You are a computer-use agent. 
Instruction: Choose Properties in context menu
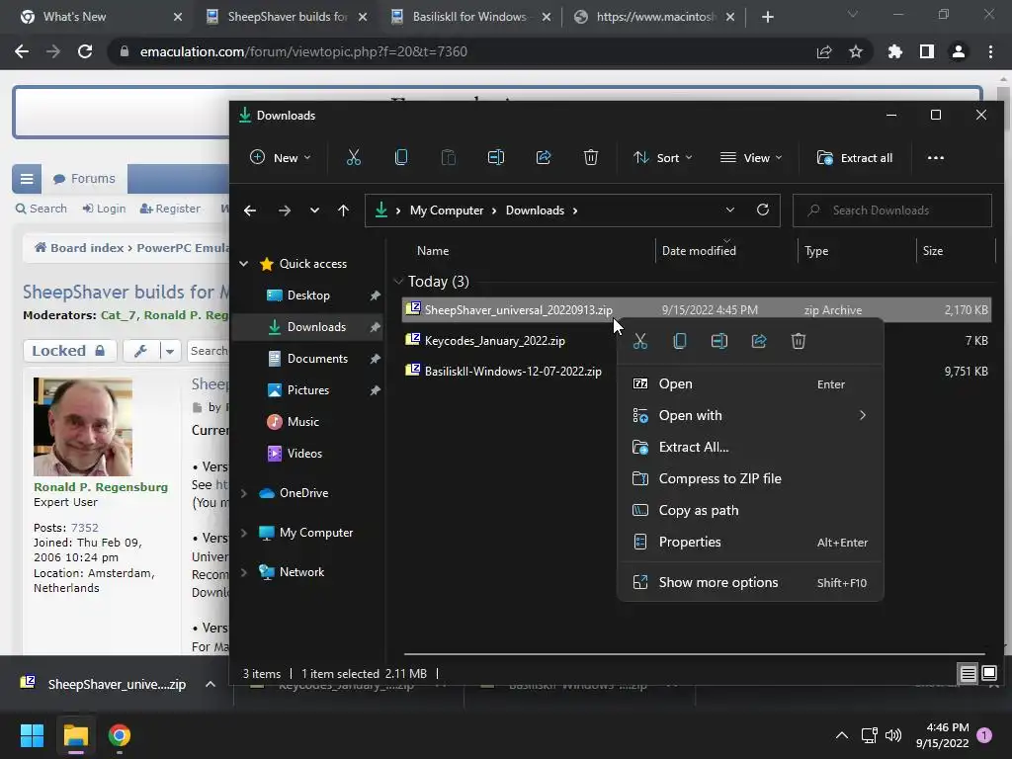(x=750, y=543)
